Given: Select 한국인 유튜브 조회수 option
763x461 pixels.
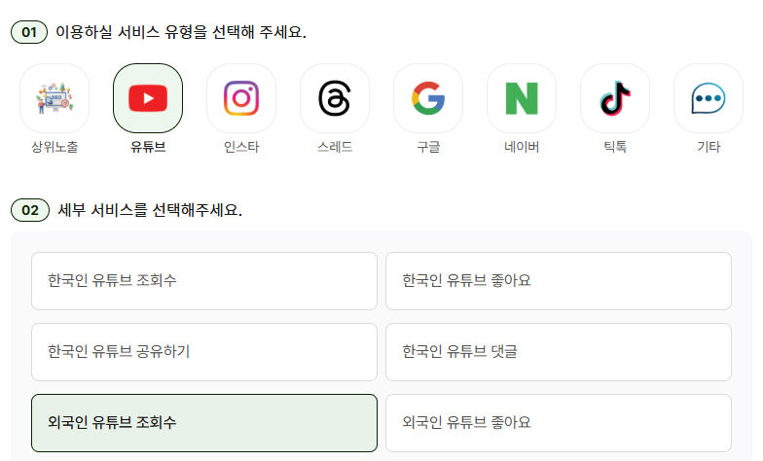Looking at the screenshot, I should [204, 281].
